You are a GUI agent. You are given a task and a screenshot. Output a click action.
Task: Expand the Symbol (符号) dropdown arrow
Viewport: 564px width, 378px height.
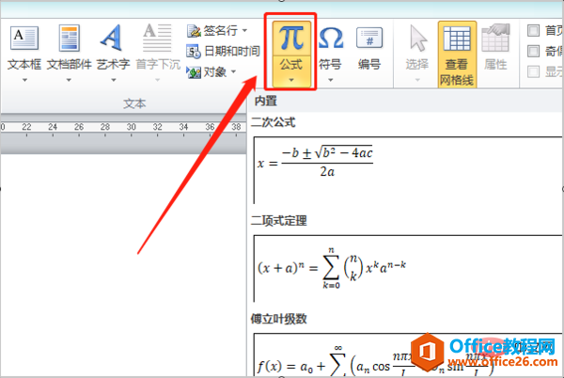coord(330,80)
